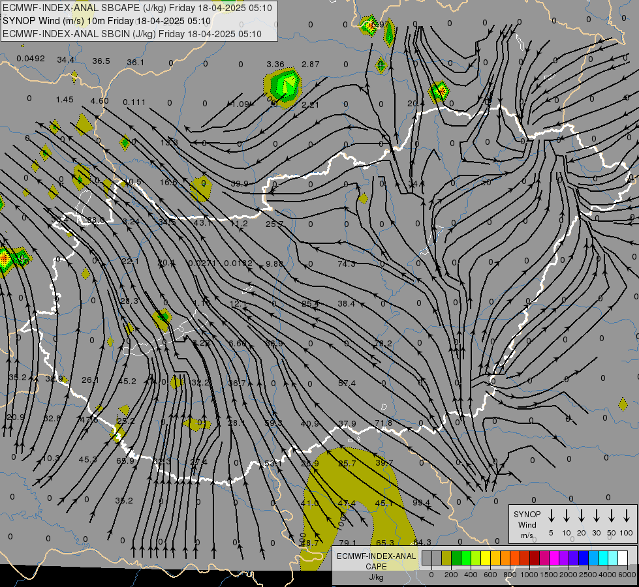This screenshot has height=587, width=639.
Task: Click the 'J/kg' unit label under CAPE legend
Action: pyautogui.click(x=376, y=577)
